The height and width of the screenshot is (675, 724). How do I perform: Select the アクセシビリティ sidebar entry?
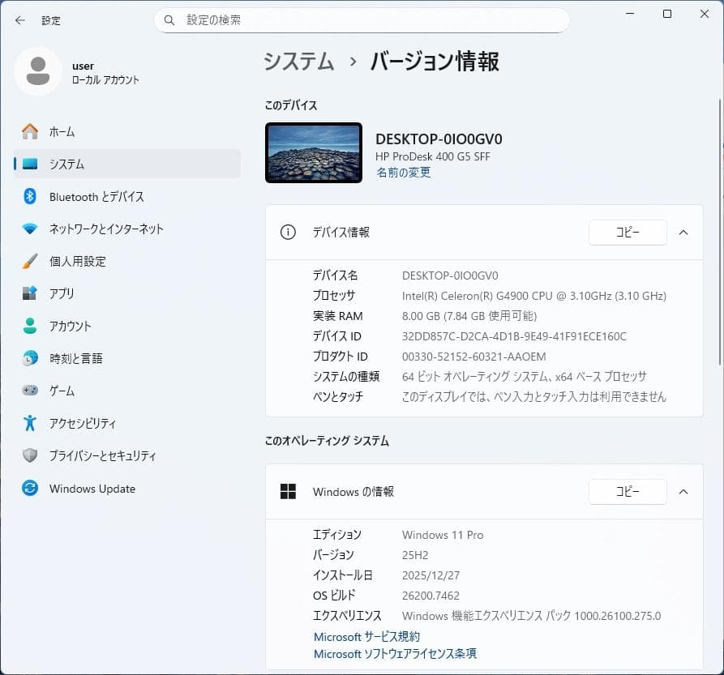tap(32, 423)
